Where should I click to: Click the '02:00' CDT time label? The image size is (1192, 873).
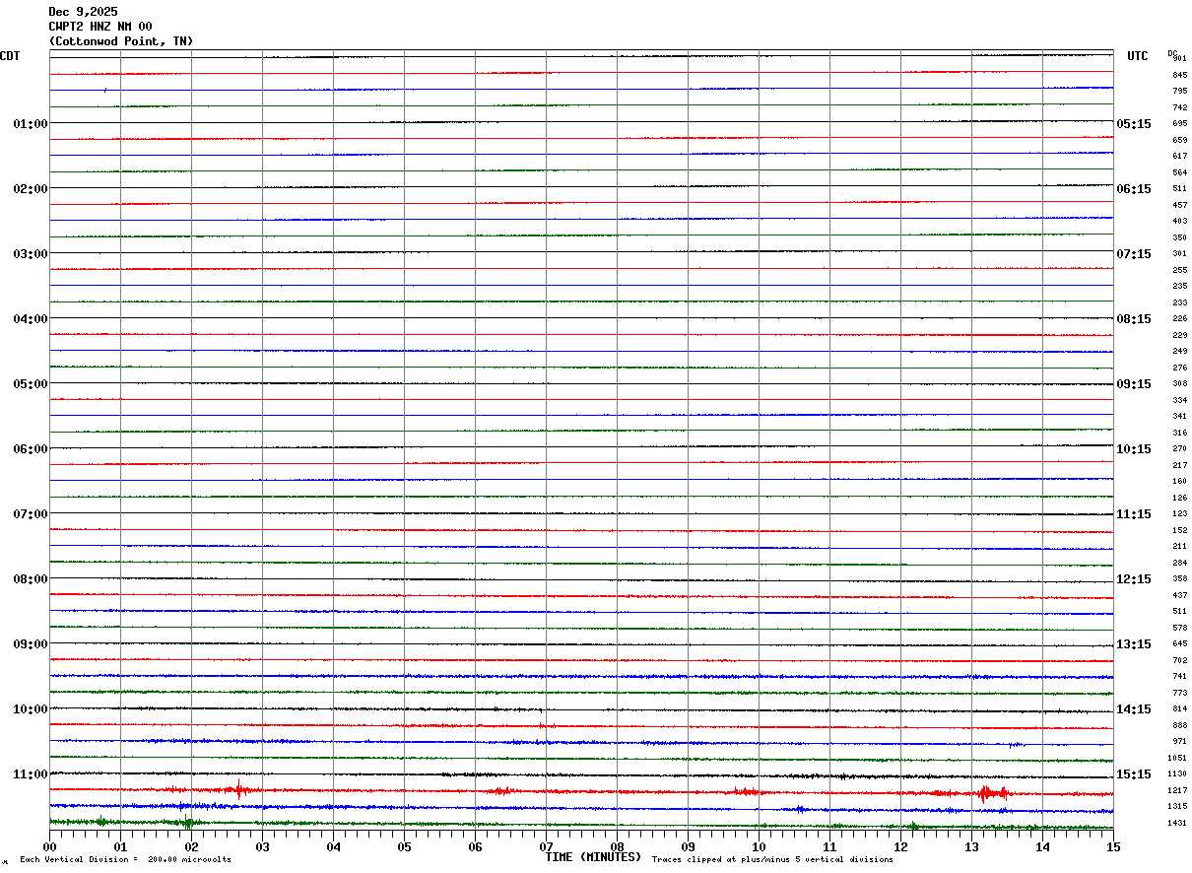tap(31, 189)
